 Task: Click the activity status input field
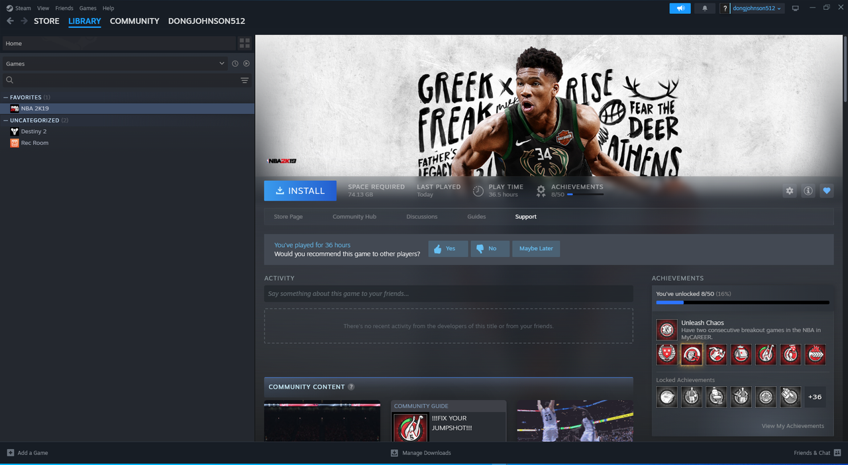(x=449, y=293)
